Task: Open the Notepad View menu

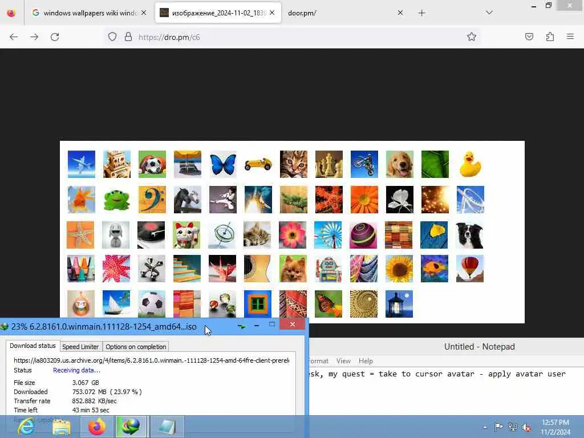Action: [x=343, y=361]
